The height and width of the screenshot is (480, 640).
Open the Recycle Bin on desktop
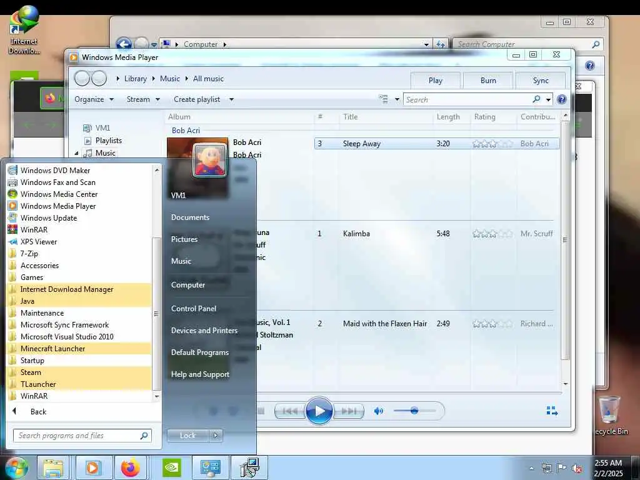pos(611,416)
